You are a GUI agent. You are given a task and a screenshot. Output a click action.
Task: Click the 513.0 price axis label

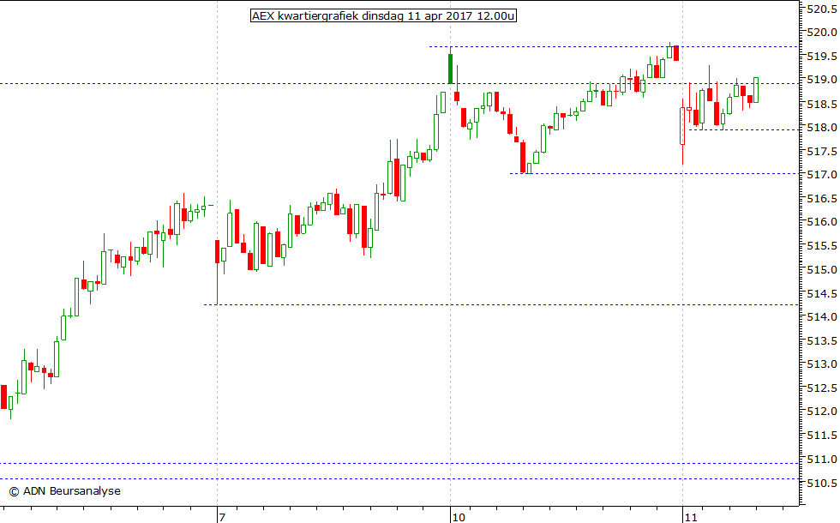coord(822,364)
